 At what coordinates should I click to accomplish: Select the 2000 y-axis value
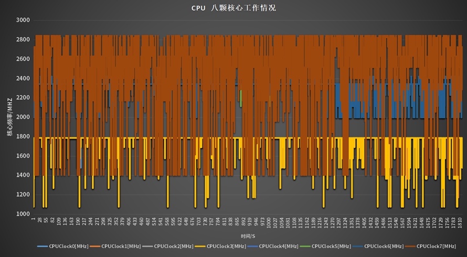point(23,117)
